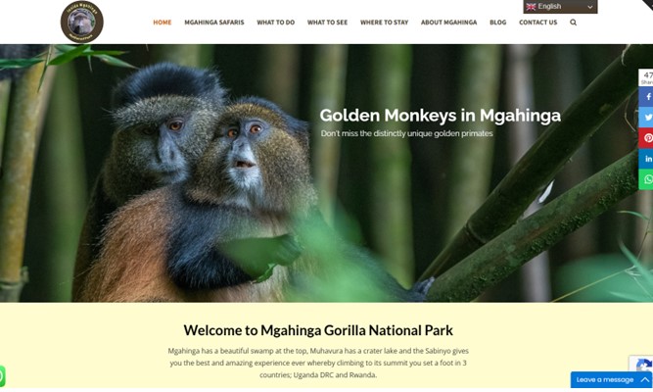Open the green WhatsApp chat bubble at the bottom left
The width and height of the screenshot is (653, 392).
coord(2,376)
